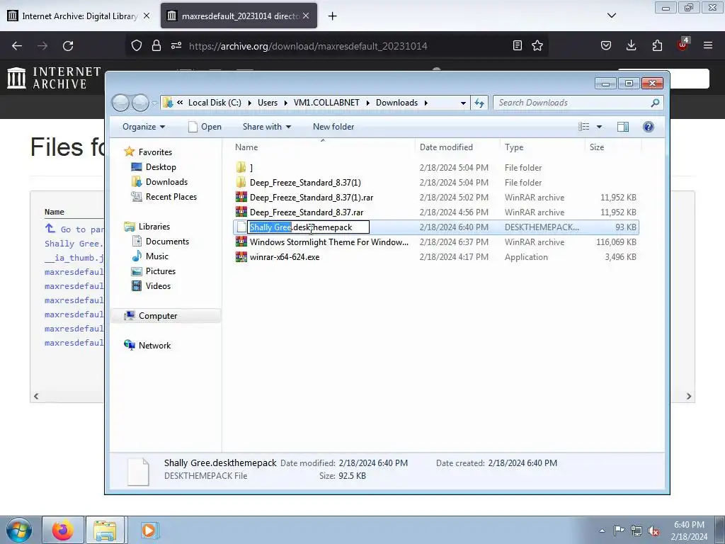Open the Organize menu

144,127
